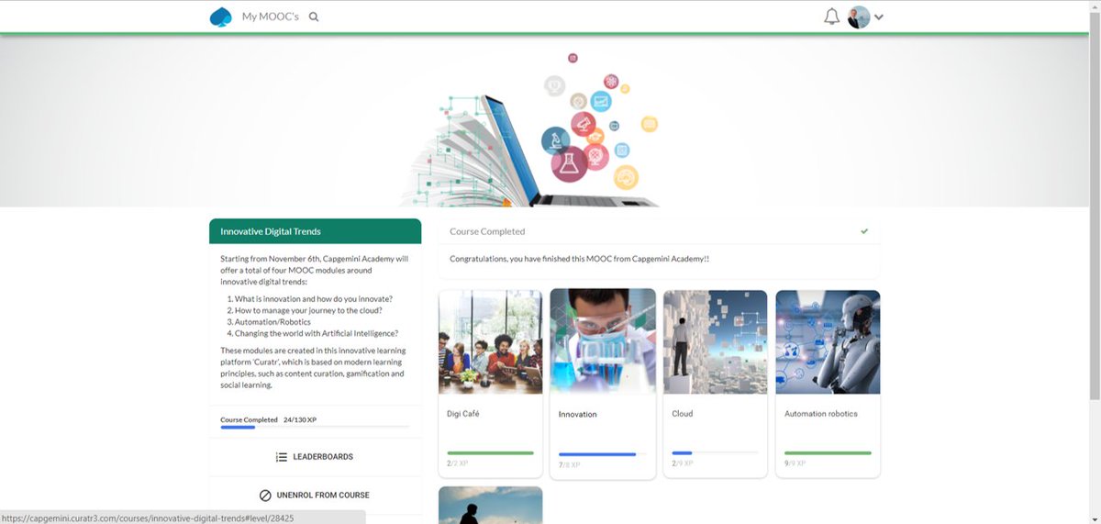Screen dimensions: 1101x524
Task: Open the Automation robotics module thumbnail
Action: (828, 342)
